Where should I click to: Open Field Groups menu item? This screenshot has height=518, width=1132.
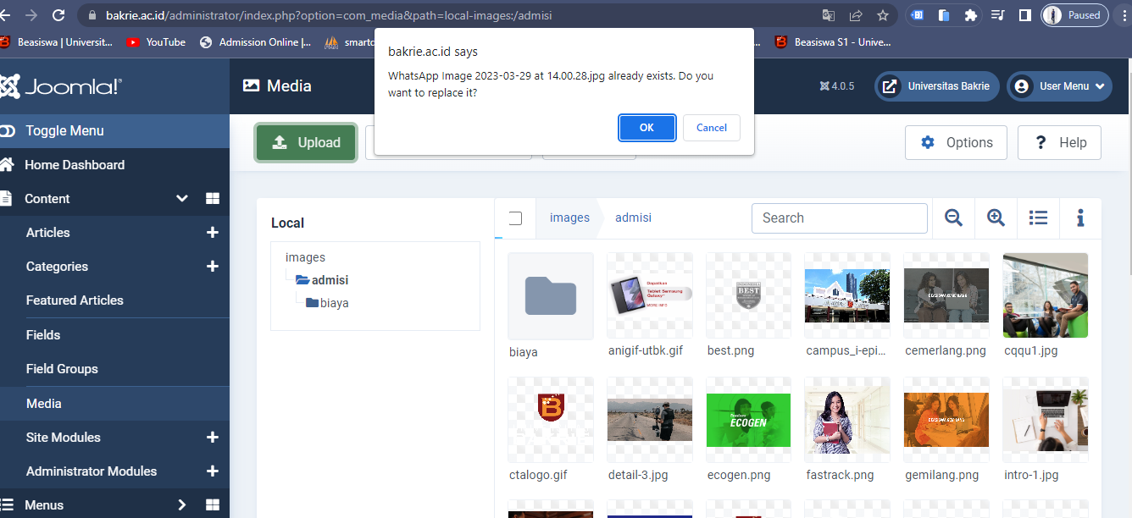pyautogui.click(x=62, y=369)
